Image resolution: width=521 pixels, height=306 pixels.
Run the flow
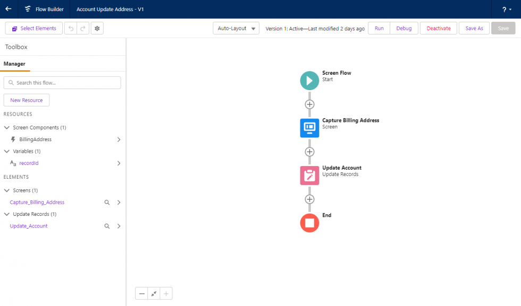click(x=379, y=28)
